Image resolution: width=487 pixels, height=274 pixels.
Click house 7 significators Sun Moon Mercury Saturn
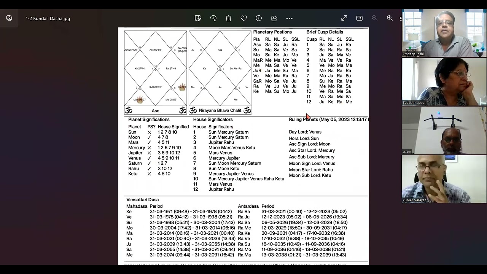[235, 163]
